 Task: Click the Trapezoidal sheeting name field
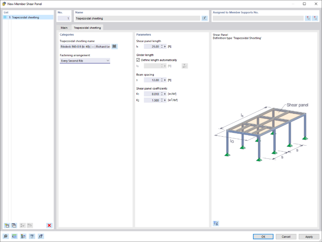(85, 47)
